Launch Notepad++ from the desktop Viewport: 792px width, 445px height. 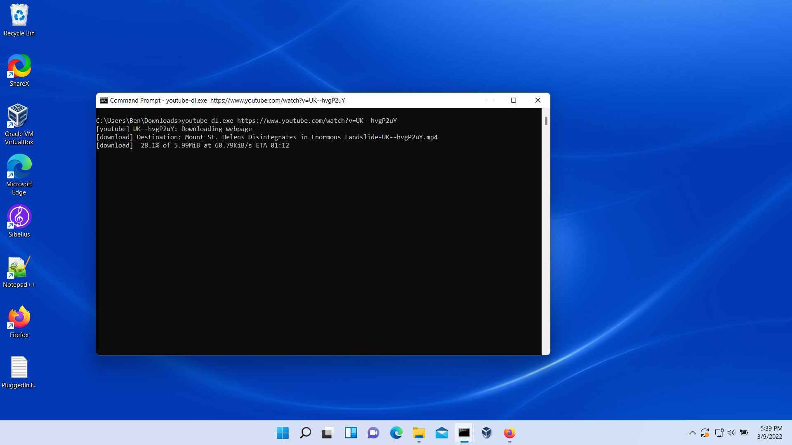[x=19, y=268]
